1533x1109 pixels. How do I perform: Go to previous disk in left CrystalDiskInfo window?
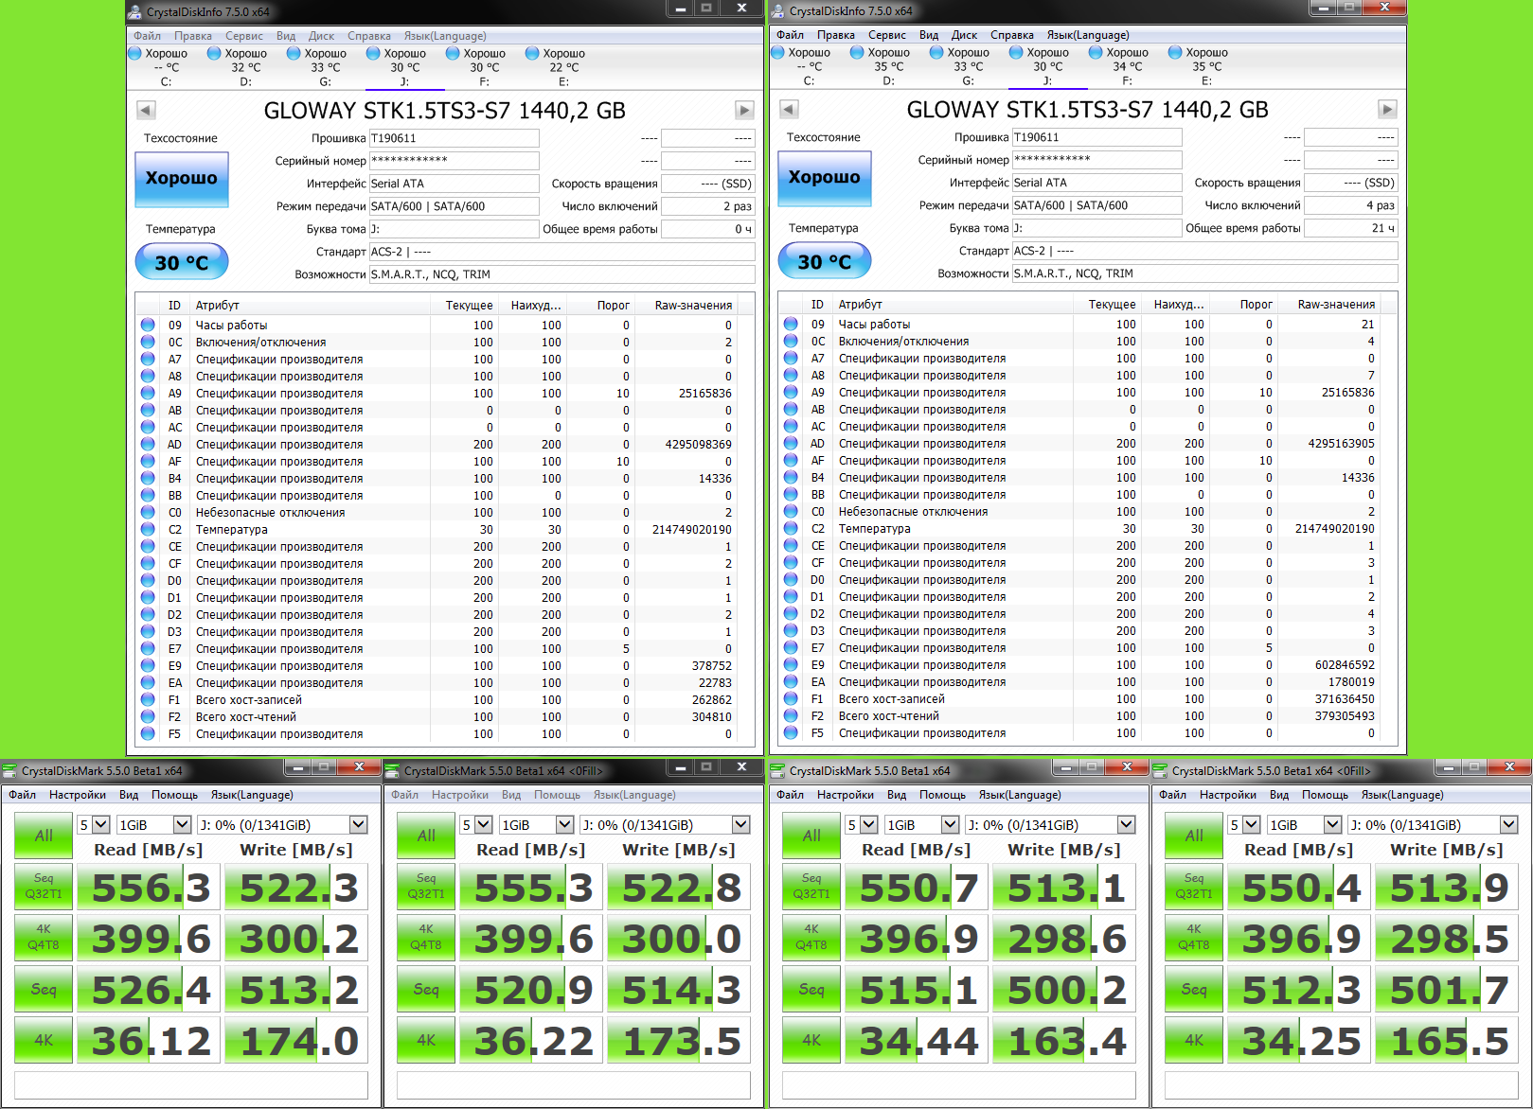pyautogui.click(x=146, y=110)
